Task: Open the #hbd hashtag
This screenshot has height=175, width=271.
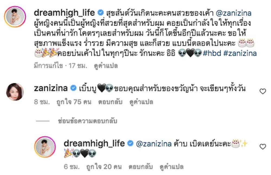Action: 212,53
